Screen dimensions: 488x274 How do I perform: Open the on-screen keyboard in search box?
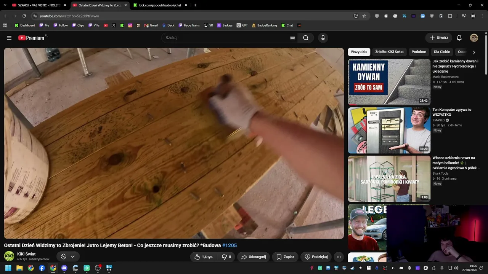click(x=292, y=38)
